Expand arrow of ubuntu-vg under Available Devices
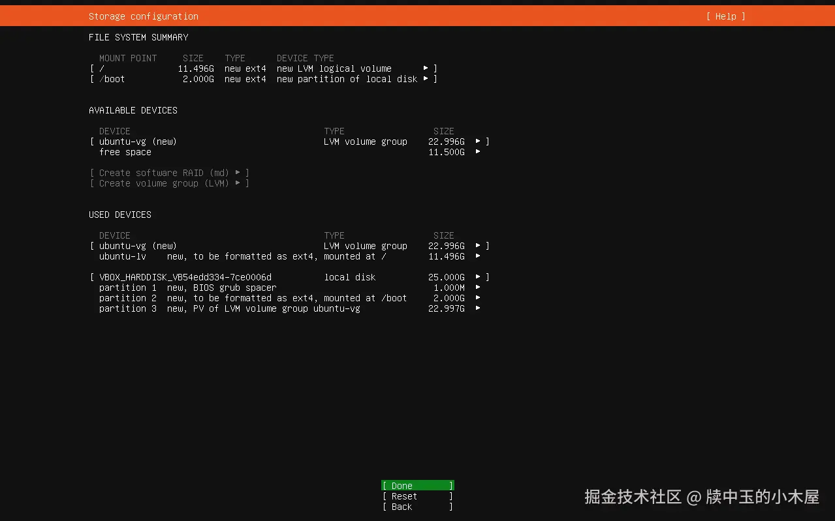The image size is (835, 521). (x=478, y=141)
